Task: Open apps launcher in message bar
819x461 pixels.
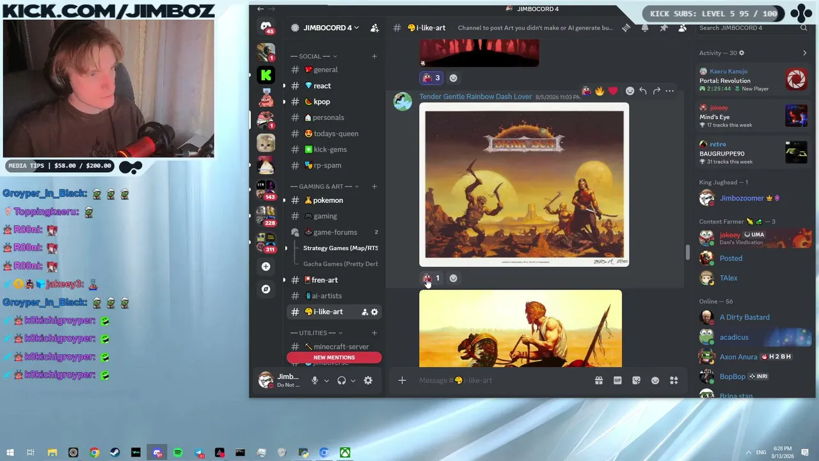Action: (x=674, y=380)
